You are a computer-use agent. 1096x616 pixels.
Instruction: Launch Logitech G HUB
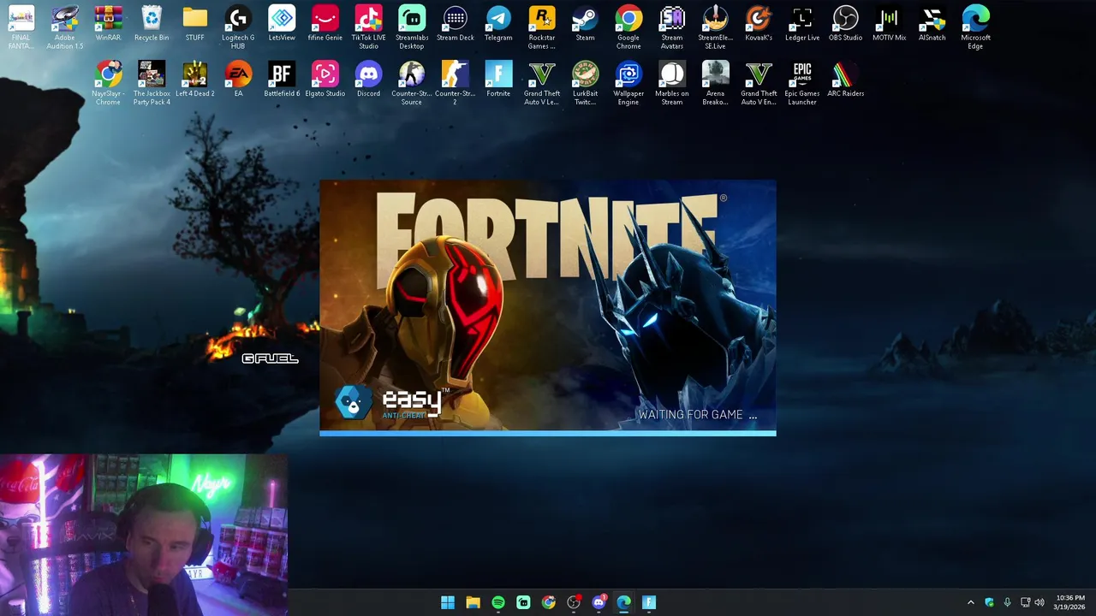(x=238, y=27)
